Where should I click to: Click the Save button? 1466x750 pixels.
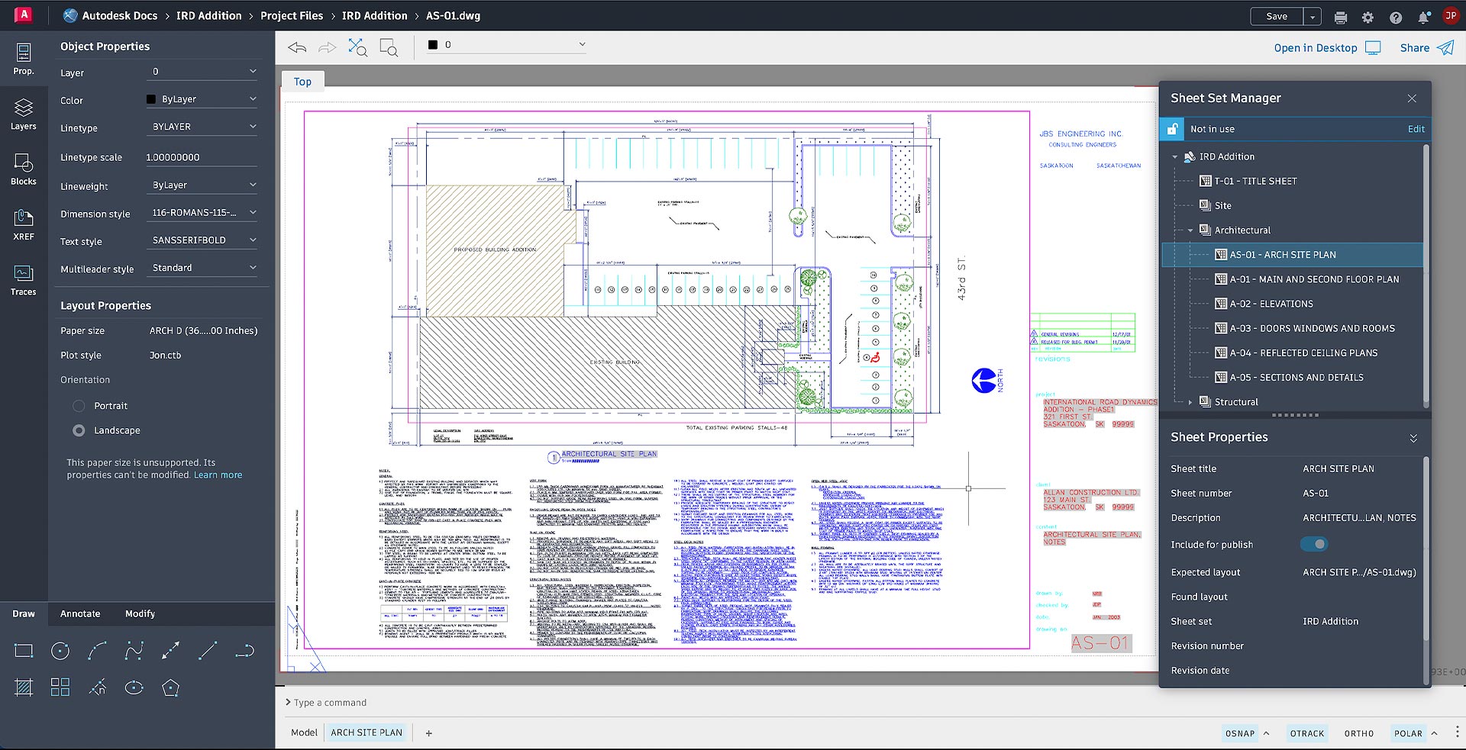tap(1277, 16)
